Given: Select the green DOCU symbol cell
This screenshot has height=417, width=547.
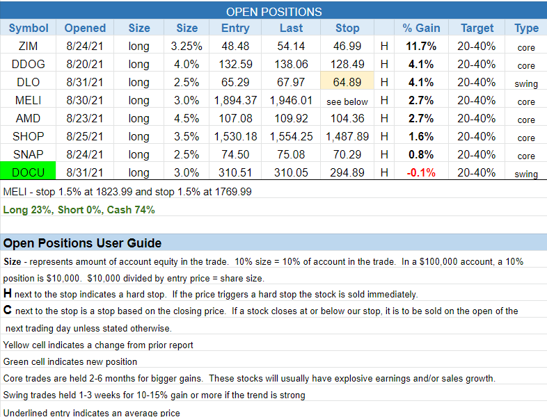Looking at the screenshot, I should (29, 172).
